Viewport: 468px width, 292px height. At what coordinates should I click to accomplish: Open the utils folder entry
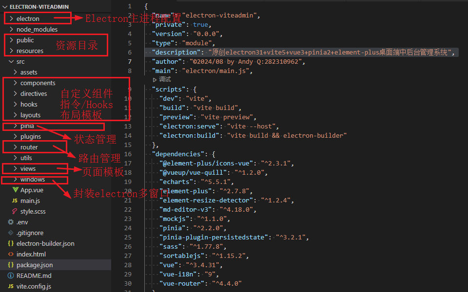click(x=26, y=158)
